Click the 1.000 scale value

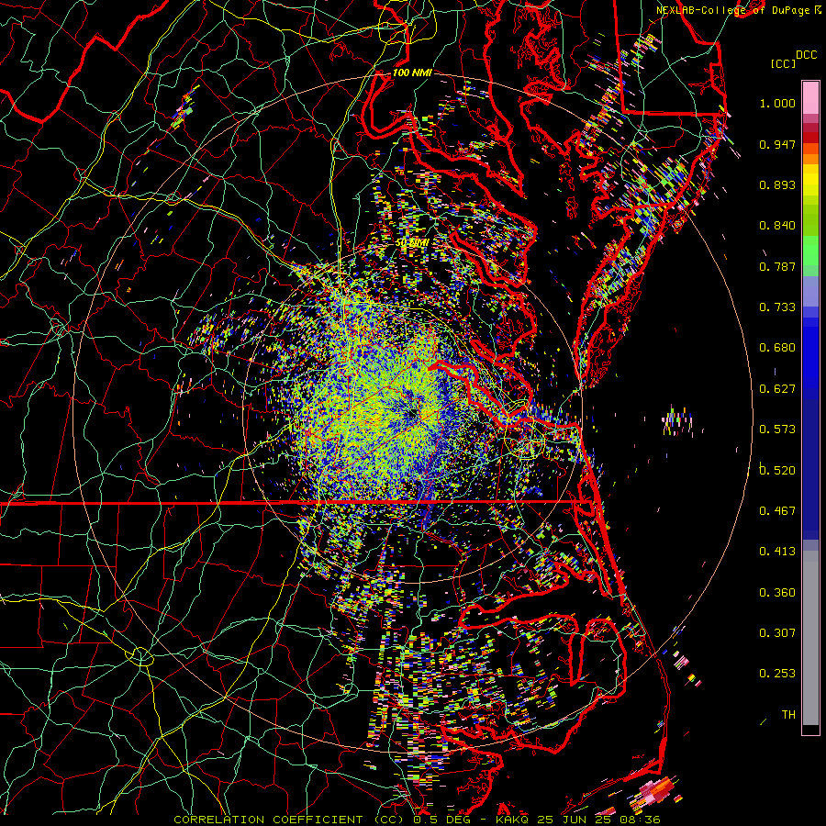[777, 103]
